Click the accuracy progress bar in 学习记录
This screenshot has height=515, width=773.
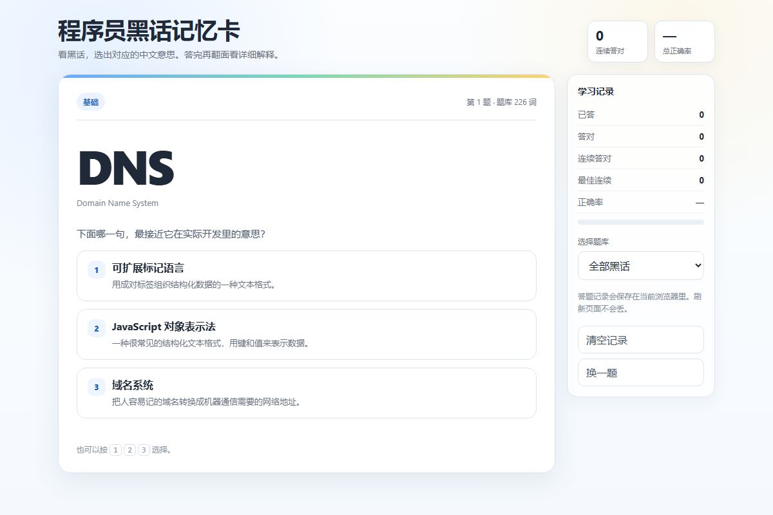pyautogui.click(x=641, y=222)
